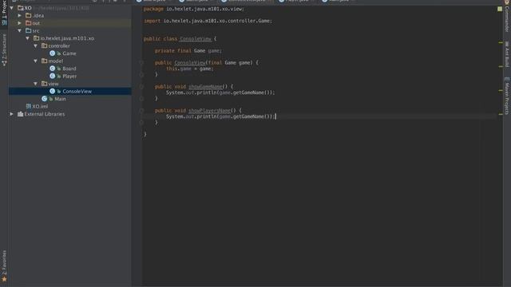This screenshot has width=511, height=287.
Task: Click the import Game statement line
Action: coord(208,21)
